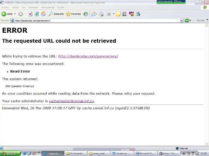Click the round grey tray icon by the clock
209x156 pixels.
[197, 153]
